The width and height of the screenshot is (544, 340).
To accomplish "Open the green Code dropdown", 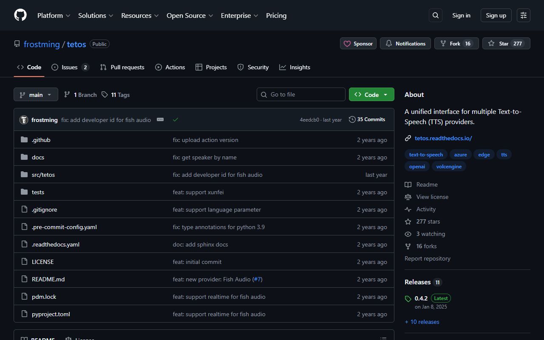I will pyautogui.click(x=371, y=94).
